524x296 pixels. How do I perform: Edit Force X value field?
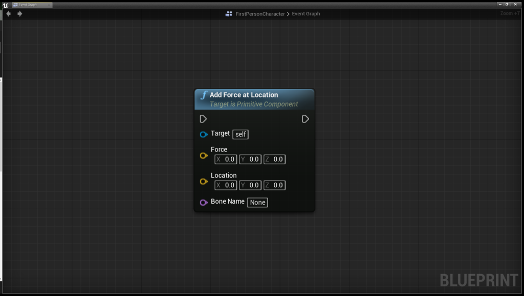click(x=226, y=159)
